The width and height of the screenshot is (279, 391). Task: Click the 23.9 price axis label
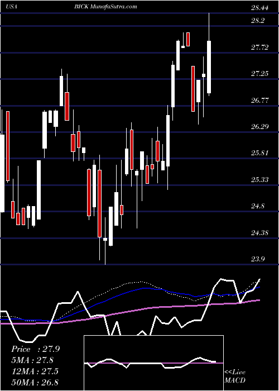point(258,259)
